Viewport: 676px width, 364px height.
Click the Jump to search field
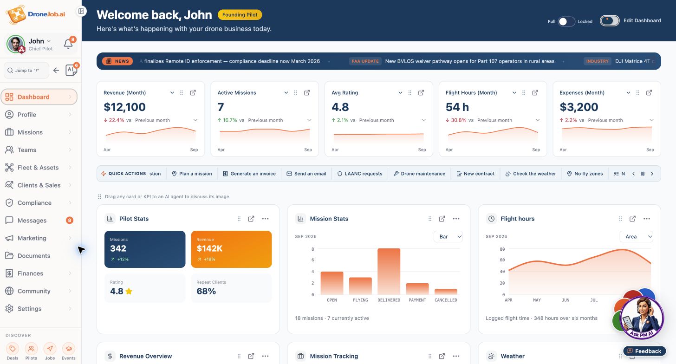[26, 71]
